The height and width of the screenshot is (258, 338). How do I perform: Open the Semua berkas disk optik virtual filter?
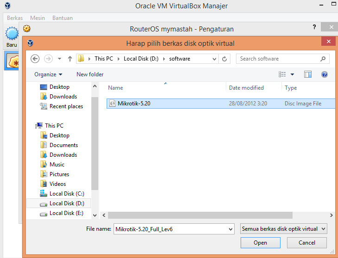pos(284,229)
